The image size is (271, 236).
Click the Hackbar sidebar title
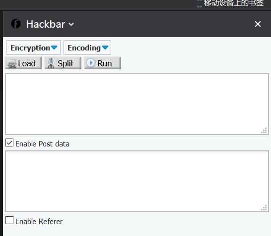(46, 24)
